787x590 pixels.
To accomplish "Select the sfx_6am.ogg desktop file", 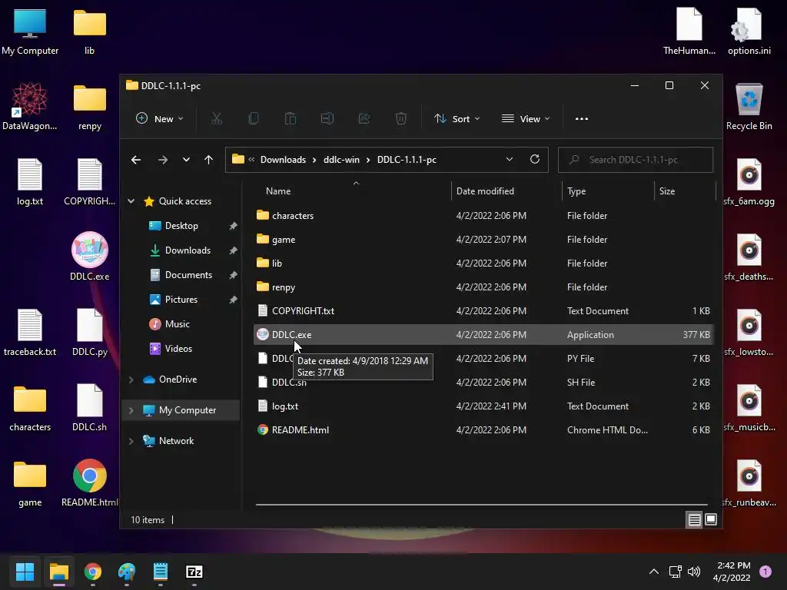I will 749,181.
